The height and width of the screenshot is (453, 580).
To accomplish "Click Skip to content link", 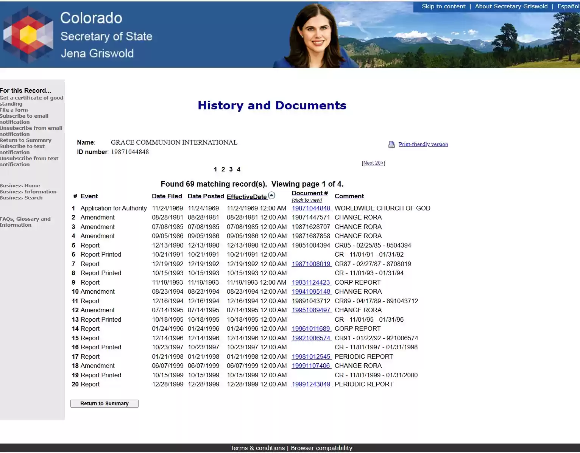I will pyautogui.click(x=444, y=6).
